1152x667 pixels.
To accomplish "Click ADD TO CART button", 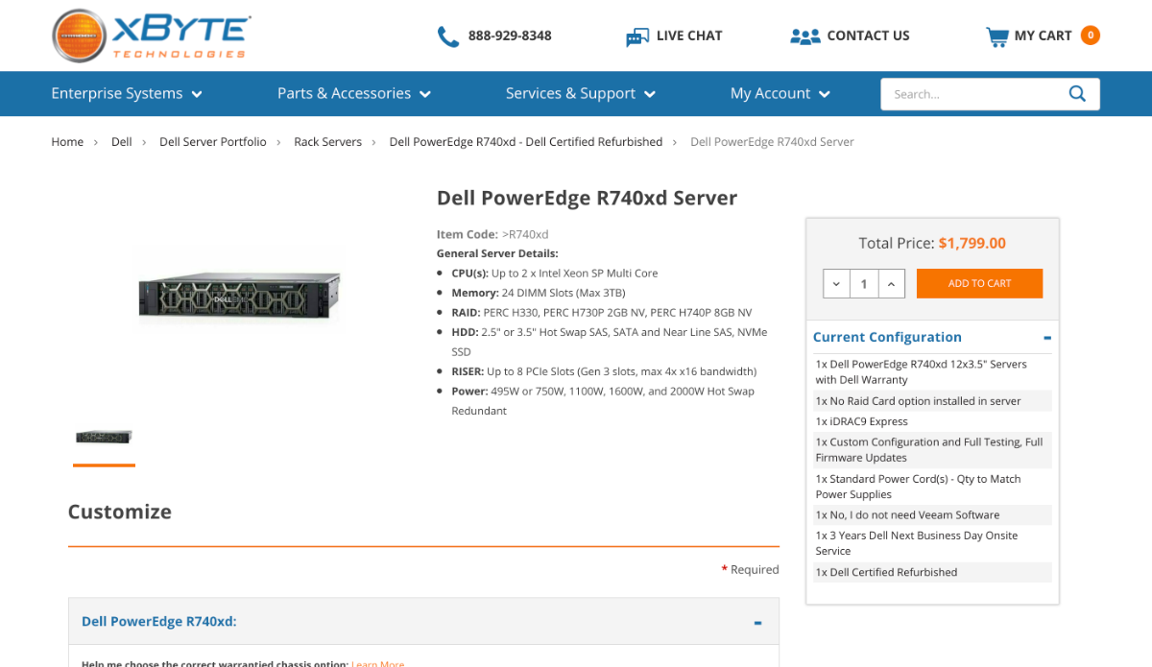I will tap(979, 283).
